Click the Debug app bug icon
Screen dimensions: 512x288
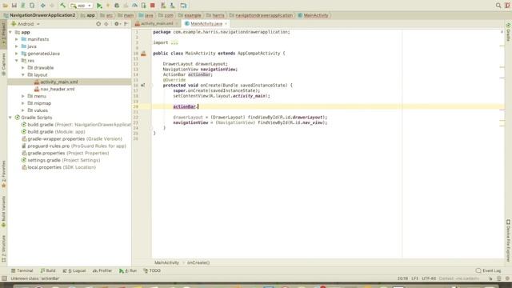coord(117,6)
